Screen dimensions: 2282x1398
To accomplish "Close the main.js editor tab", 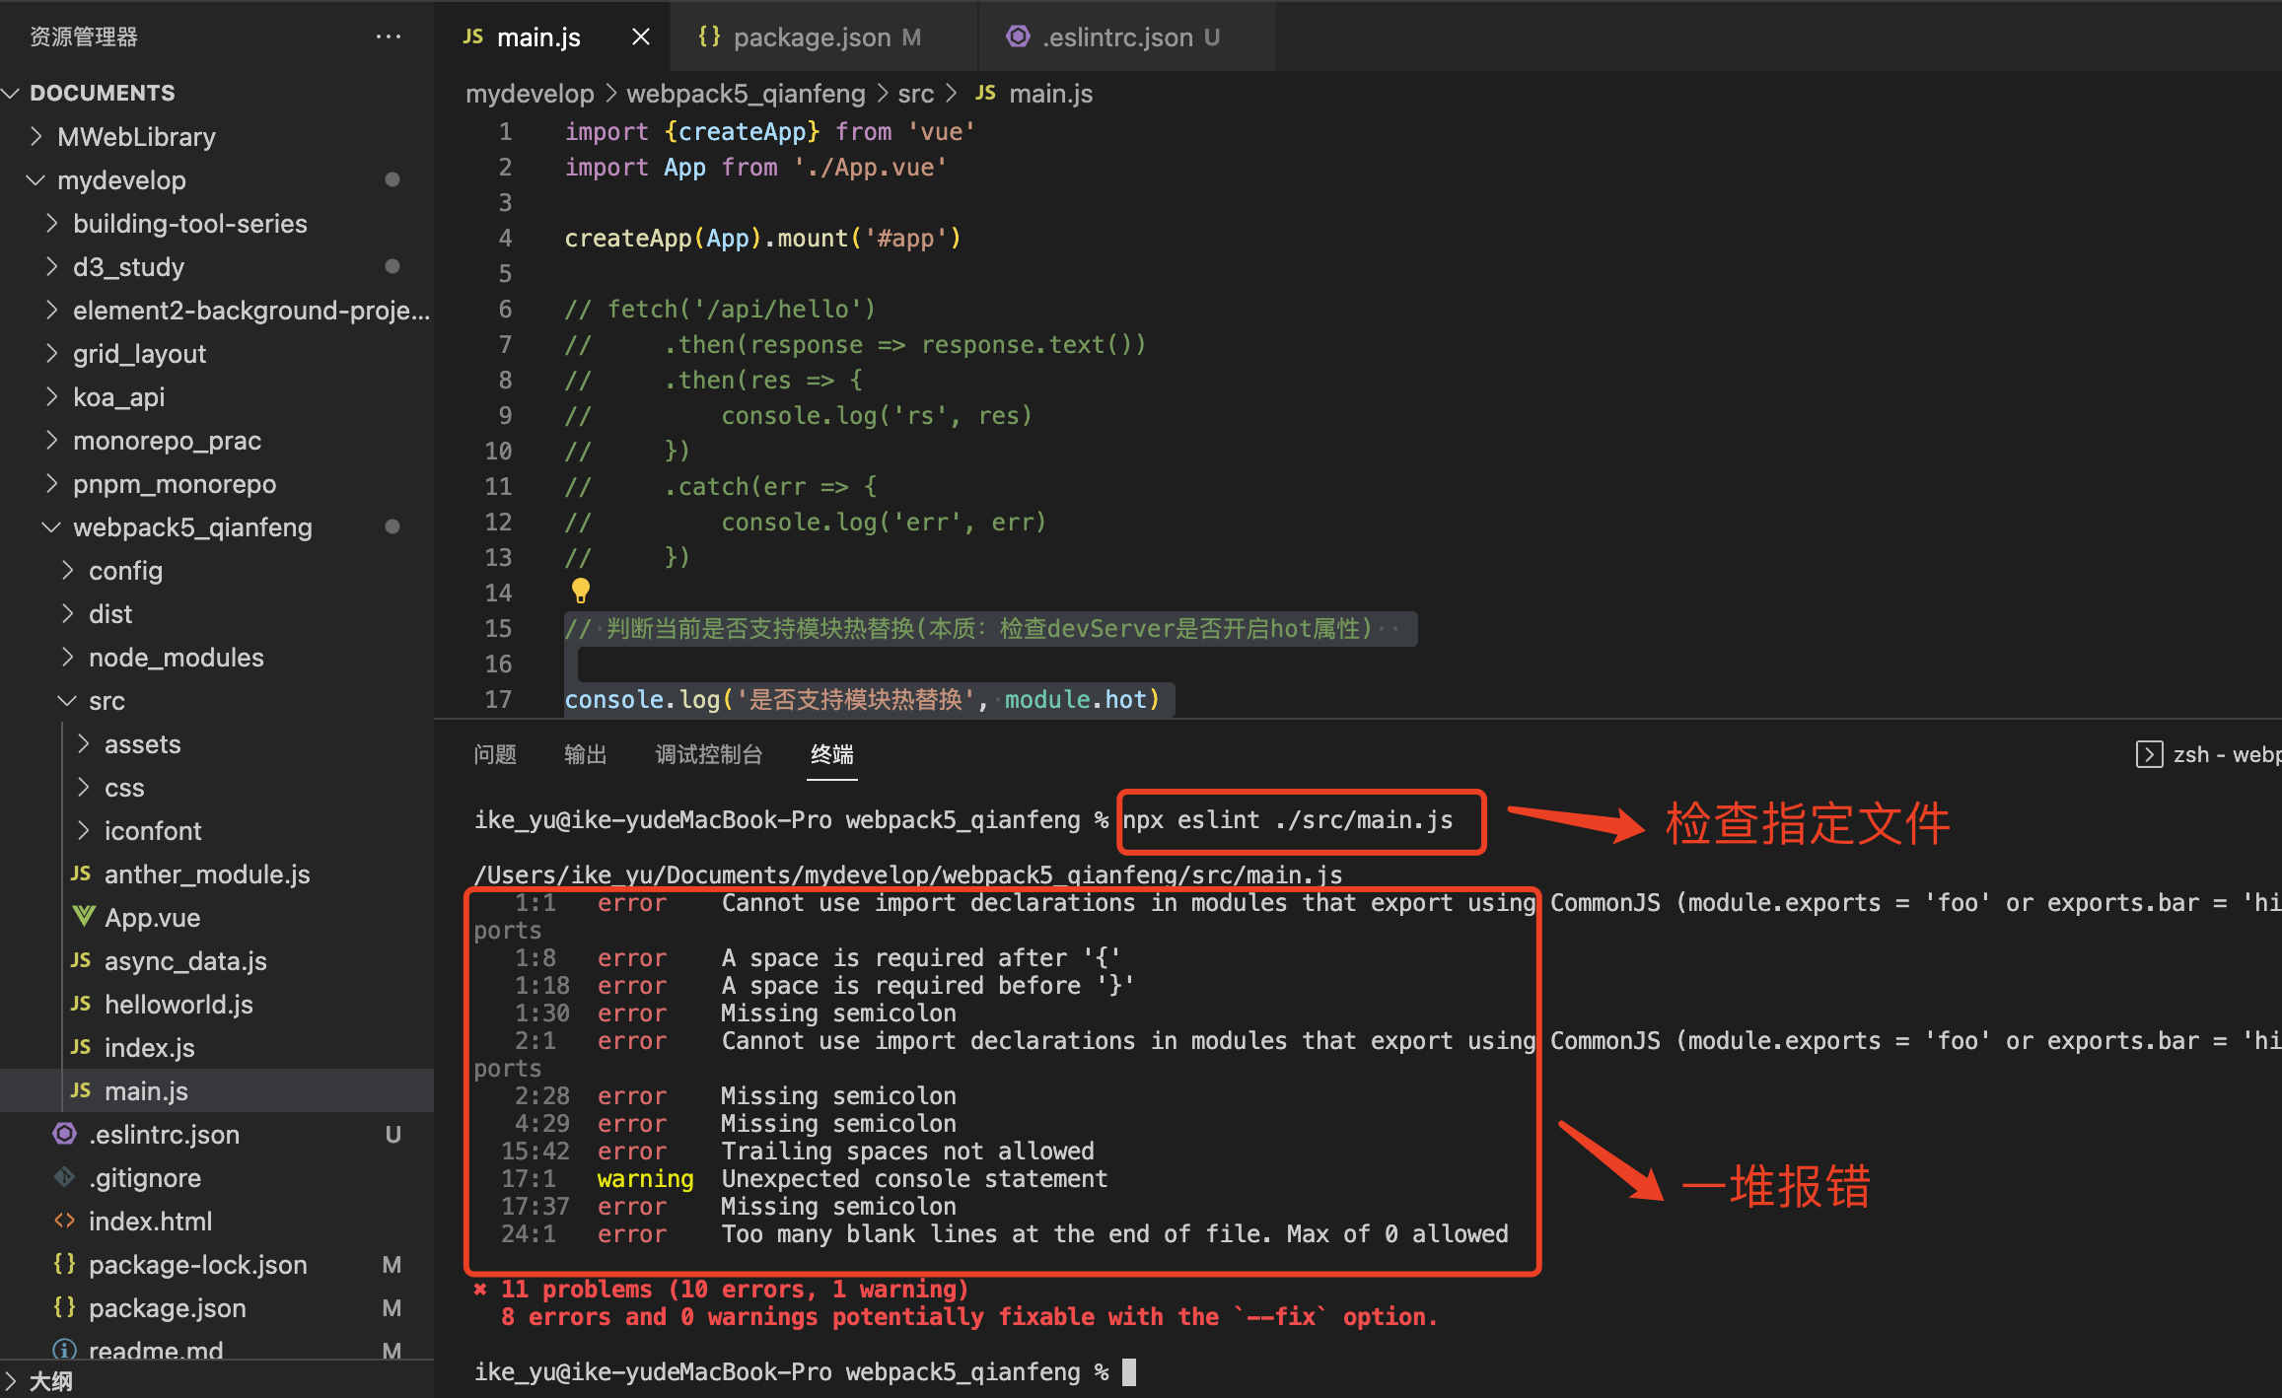I will 641,37.
